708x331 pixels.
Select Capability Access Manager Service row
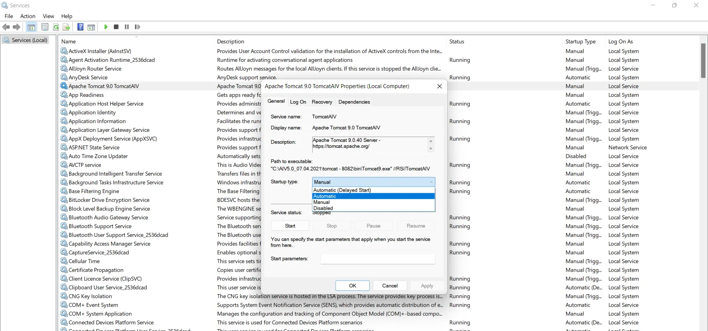coord(379,244)
